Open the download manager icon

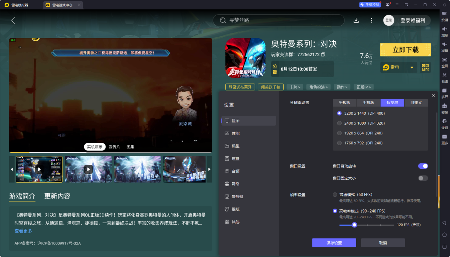356,20
